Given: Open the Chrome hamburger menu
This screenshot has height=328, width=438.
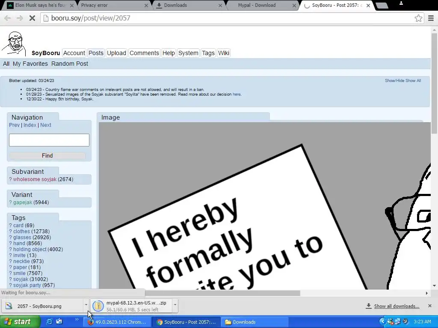Looking at the screenshot, I should pyautogui.click(x=431, y=18).
